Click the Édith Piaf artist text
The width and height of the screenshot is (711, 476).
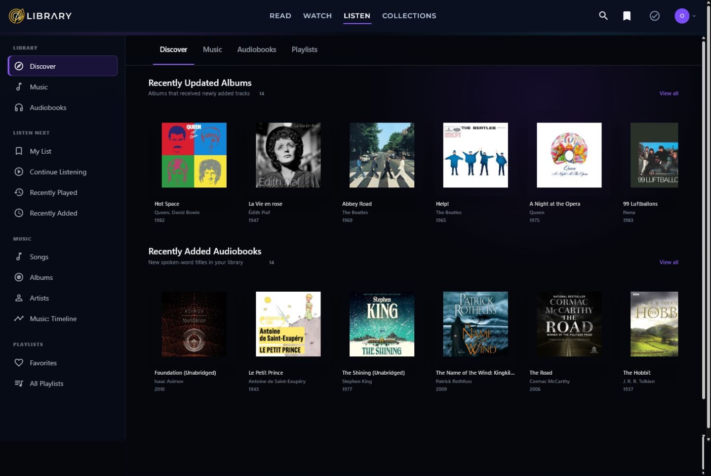click(x=259, y=213)
